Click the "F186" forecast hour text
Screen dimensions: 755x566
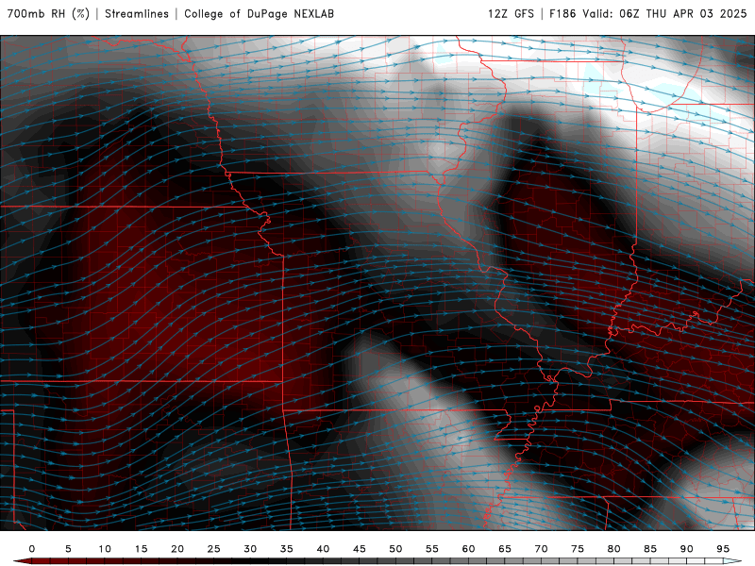coord(562,14)
